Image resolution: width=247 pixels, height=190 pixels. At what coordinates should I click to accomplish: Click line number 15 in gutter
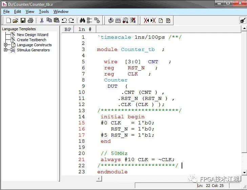pos(82,123)
